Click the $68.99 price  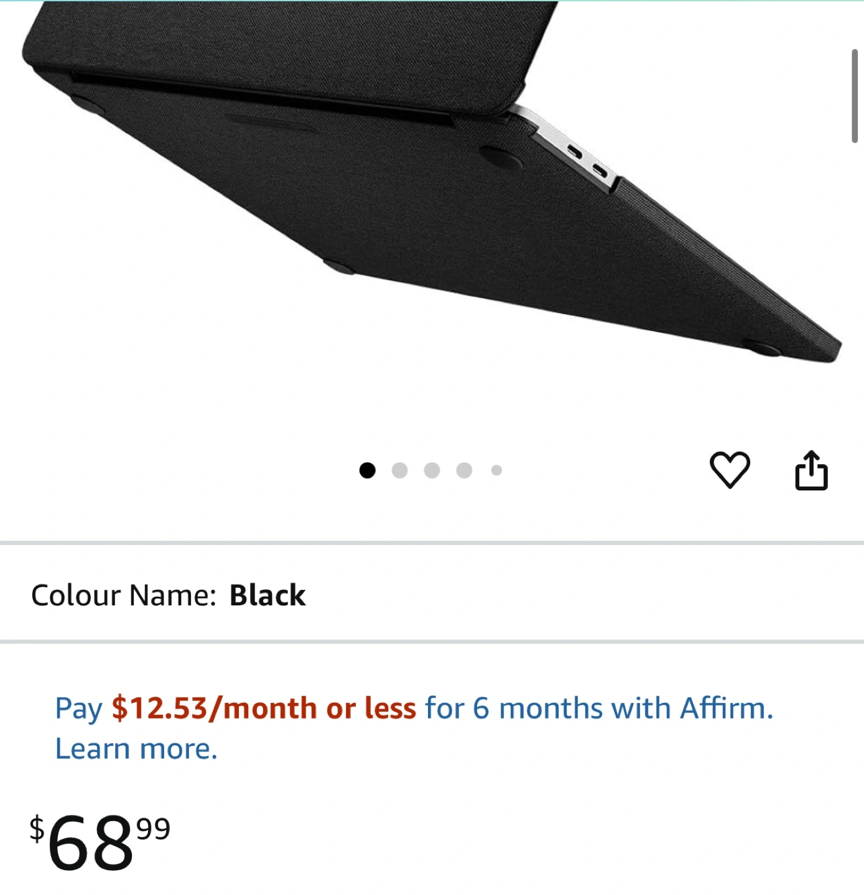(100, 842)
